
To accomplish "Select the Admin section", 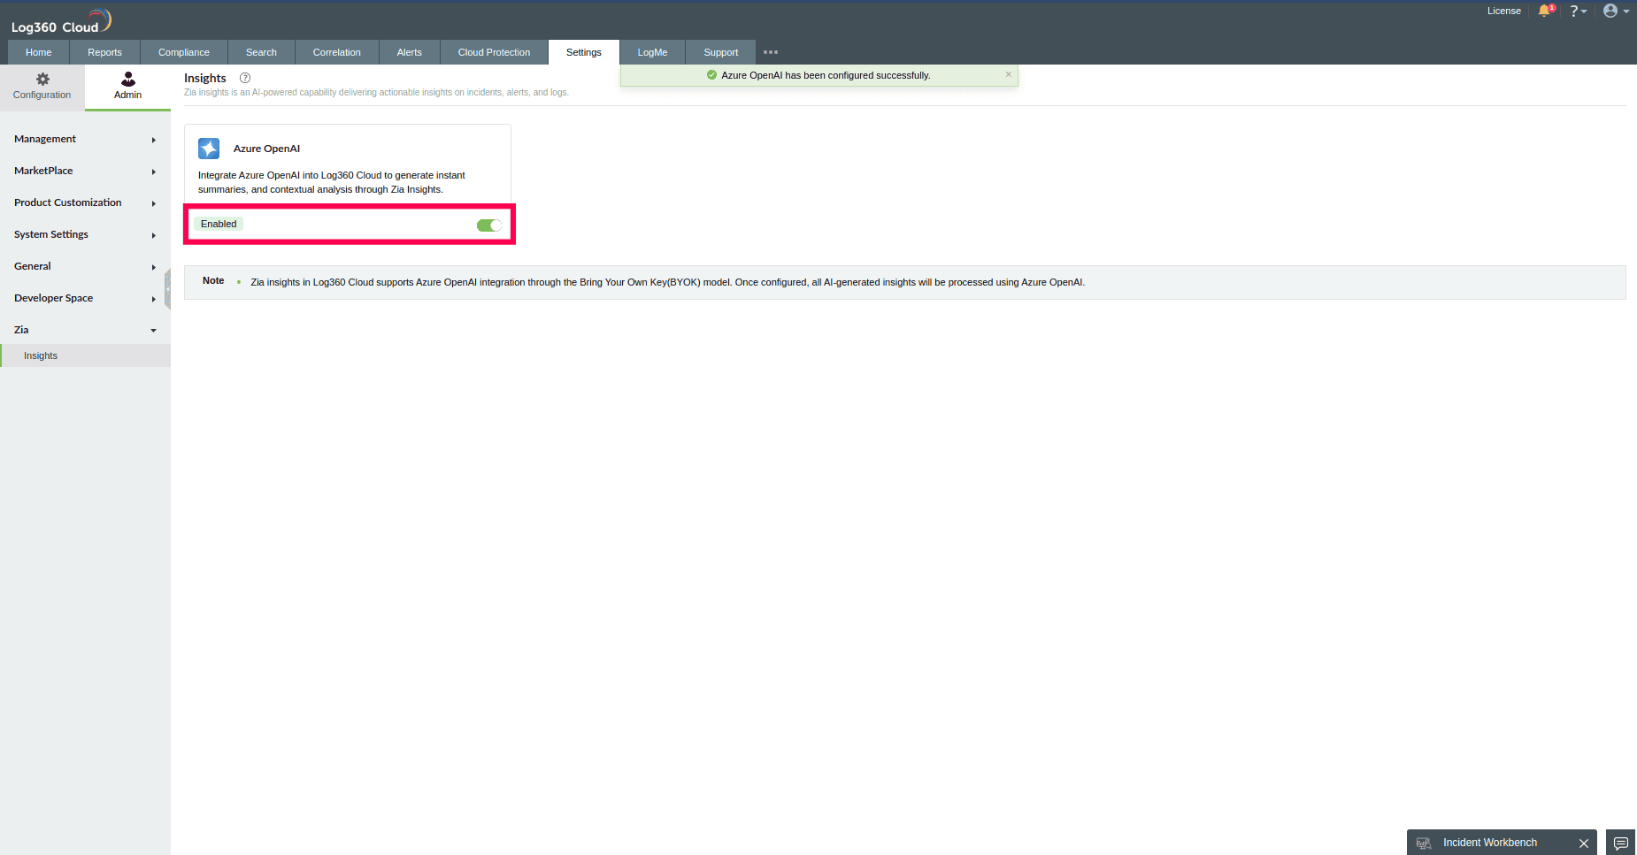I will (x=127, y=87).
